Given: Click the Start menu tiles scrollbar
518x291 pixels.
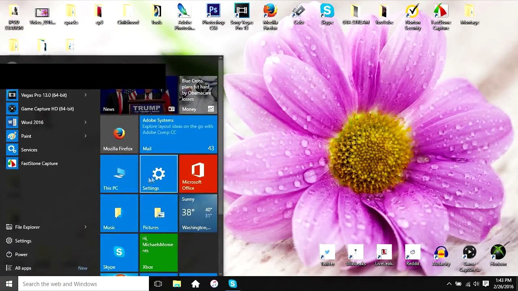Looking at the screenshot, I should pyautogui.click(x=221, y=166).
